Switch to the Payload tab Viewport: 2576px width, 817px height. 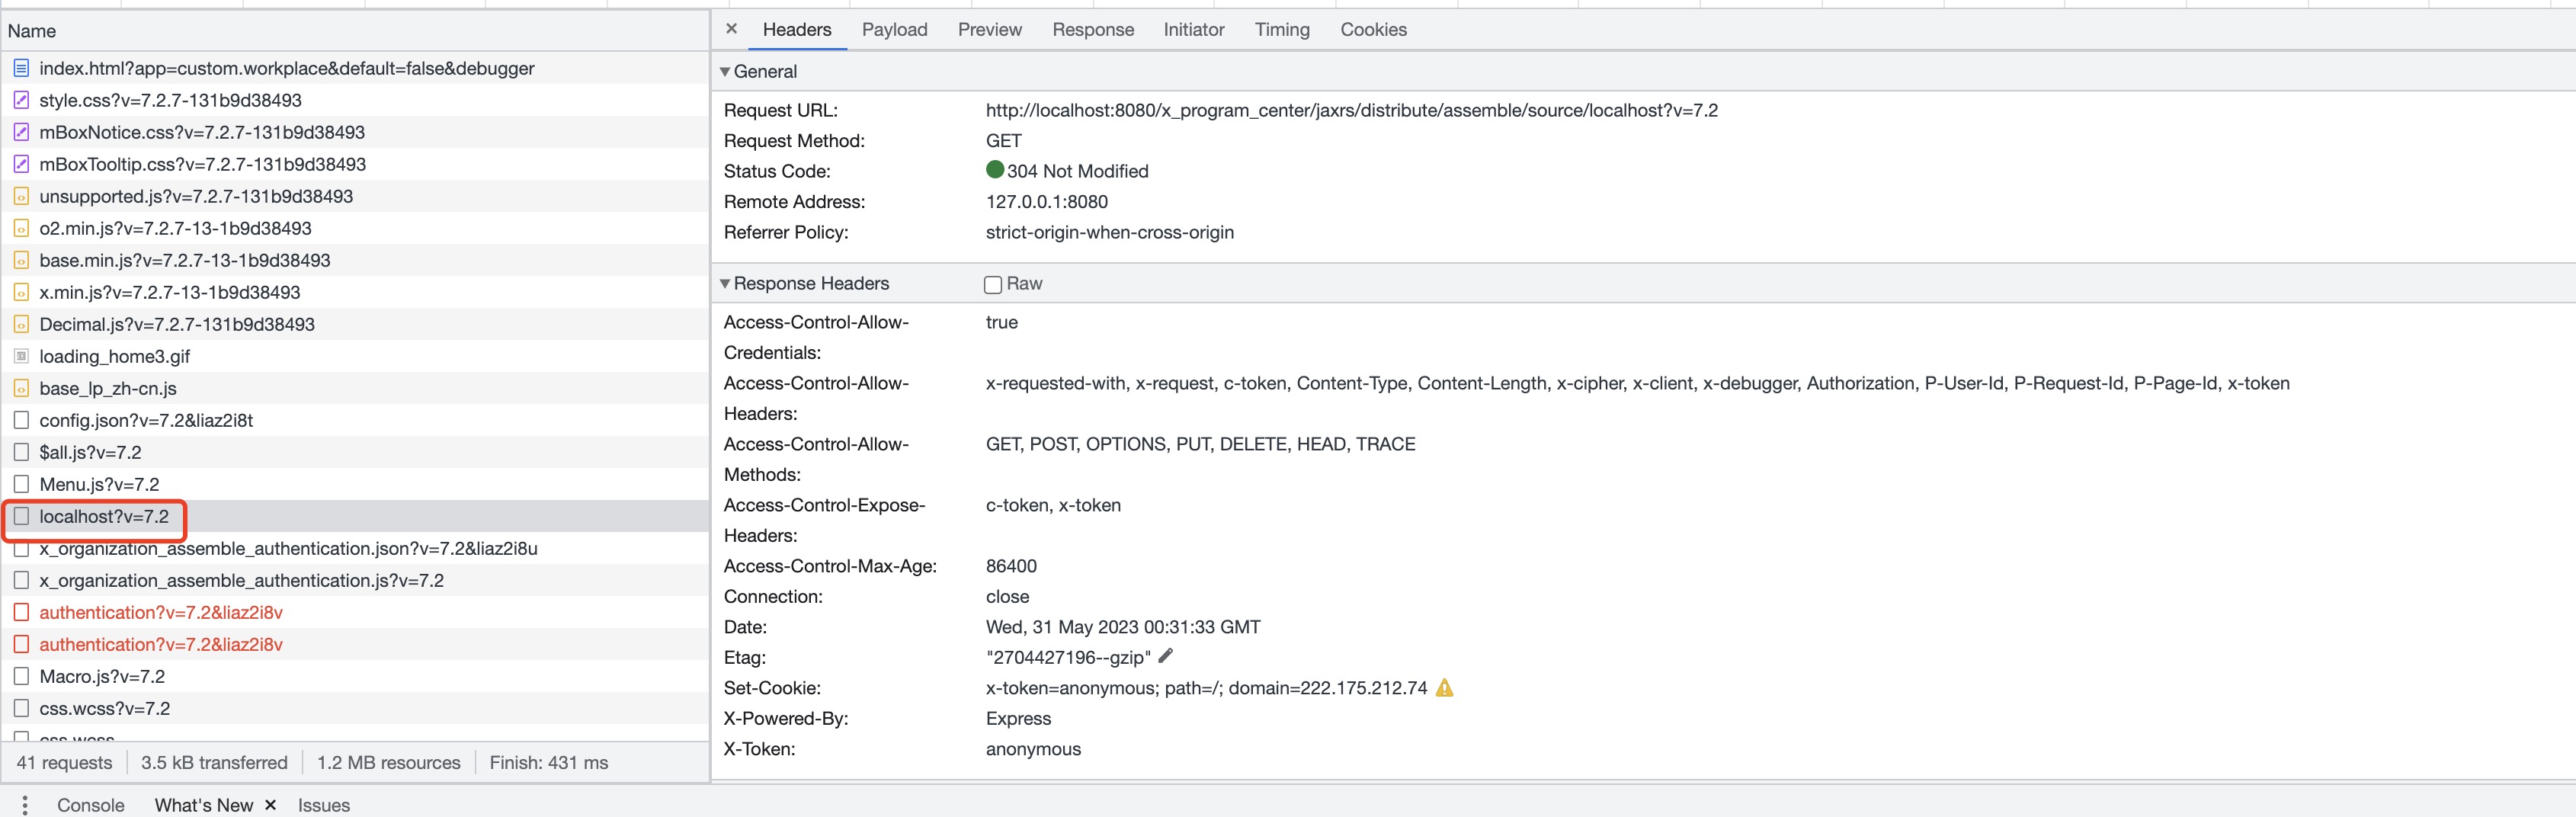(894, 30)
